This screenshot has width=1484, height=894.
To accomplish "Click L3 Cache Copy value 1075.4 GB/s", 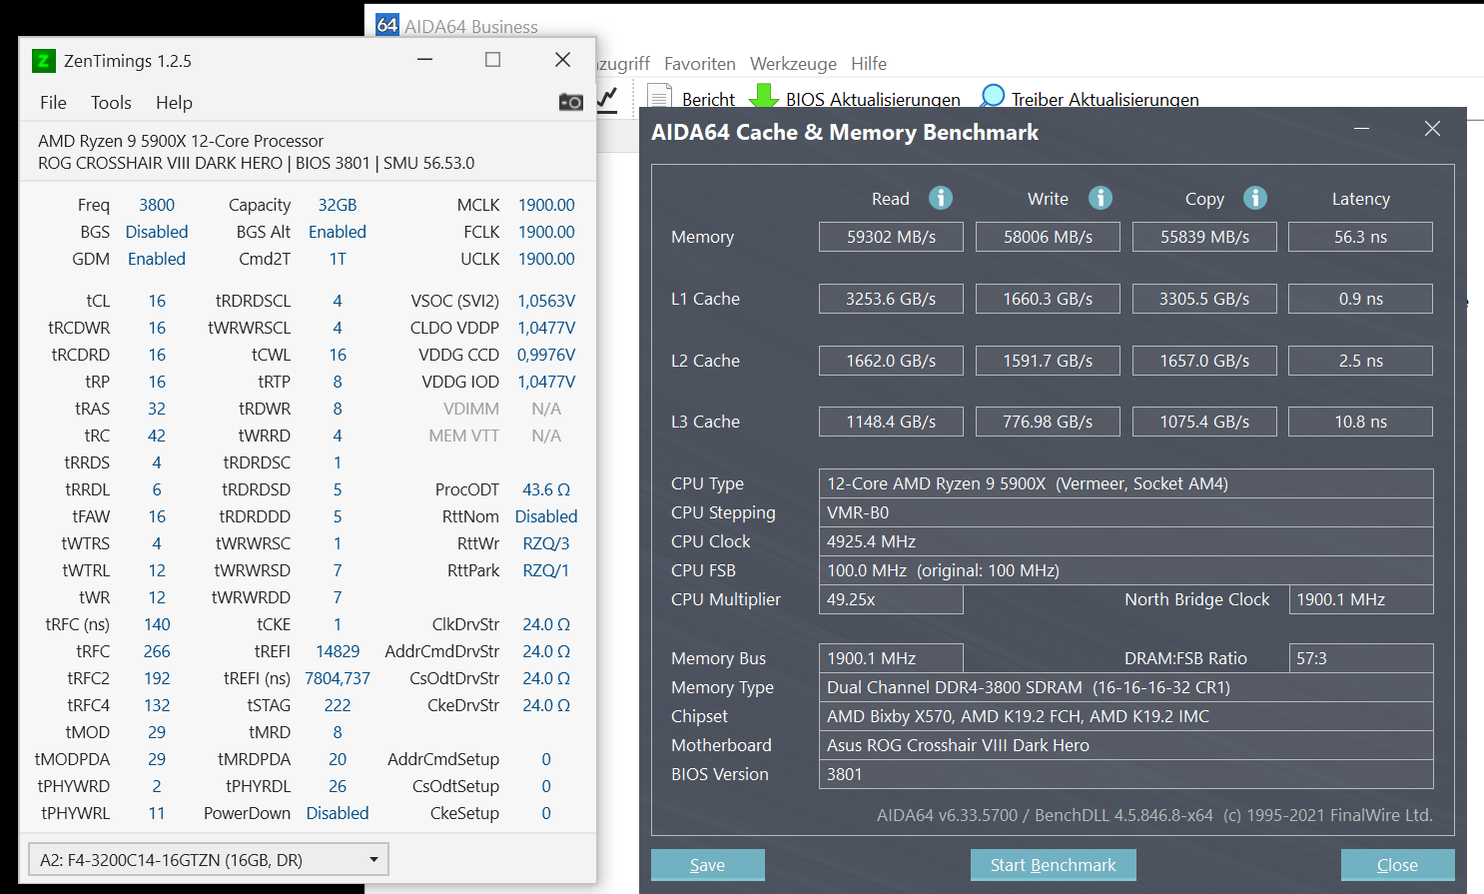I will (x=1204, y=422).
